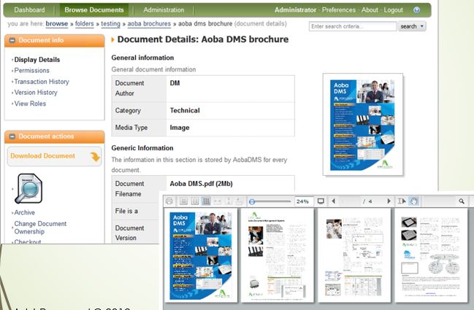Click the brochure preview thumbnail image
Screen dimensions: 474x310
363,124
